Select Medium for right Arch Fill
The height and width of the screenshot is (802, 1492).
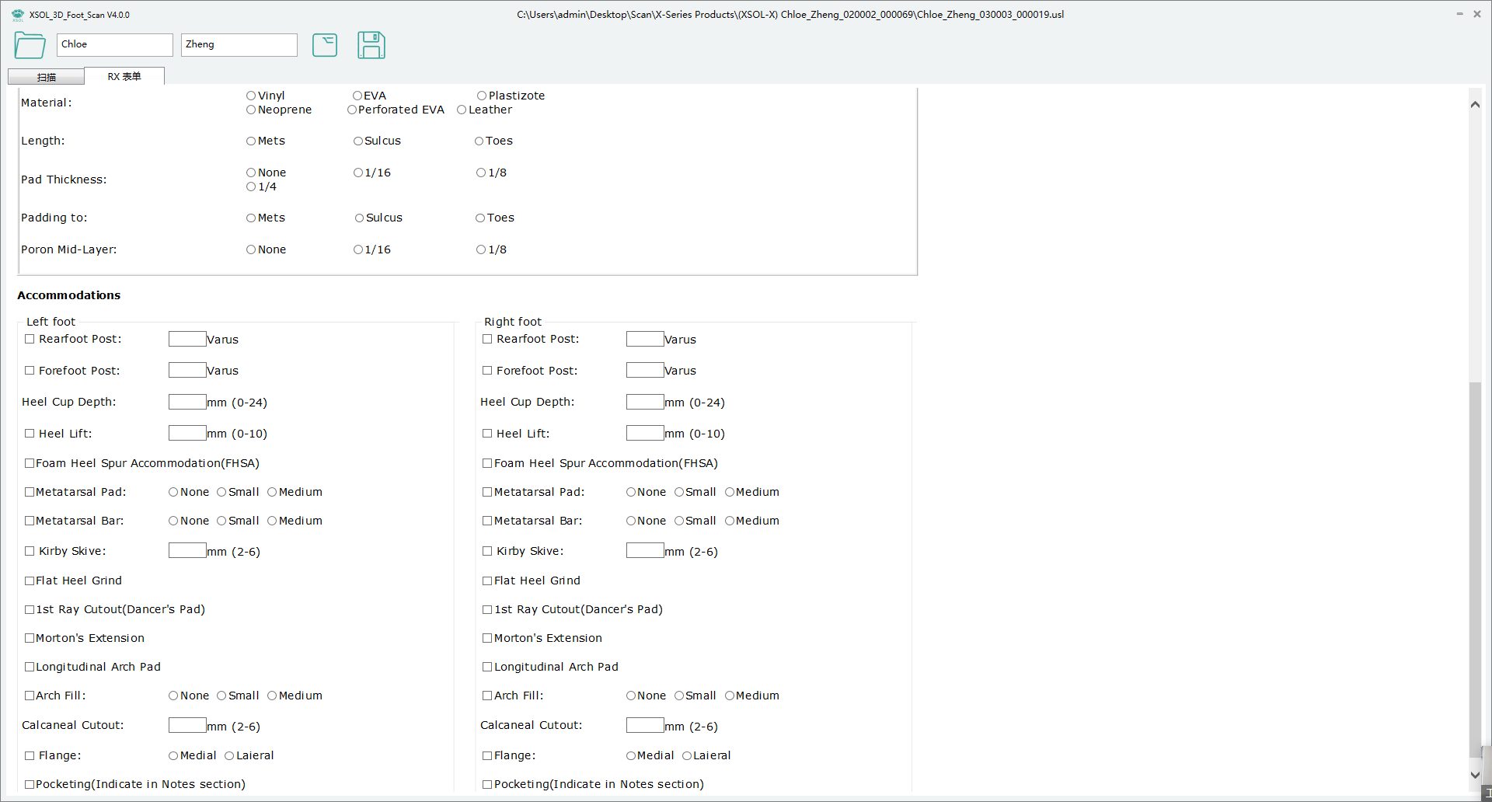coord(730,696)
